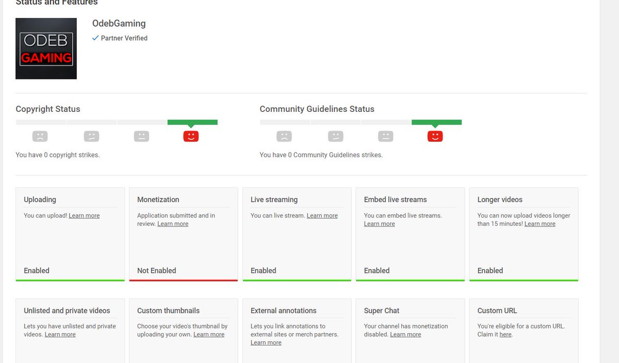
Task: Open Learn more in Embed live streams card
Action: tap(379, 224)
